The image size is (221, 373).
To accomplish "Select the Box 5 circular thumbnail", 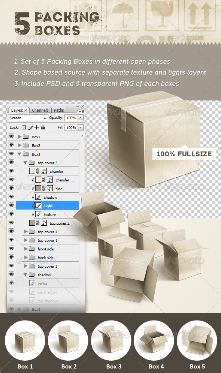I will pyautogui.click(x=197, y=340).
